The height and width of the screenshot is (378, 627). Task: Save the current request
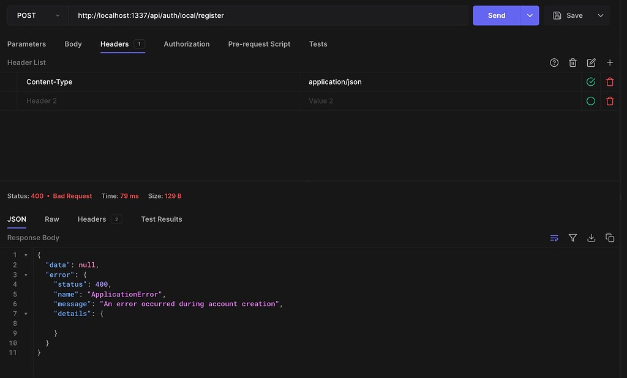coord(572,15)
